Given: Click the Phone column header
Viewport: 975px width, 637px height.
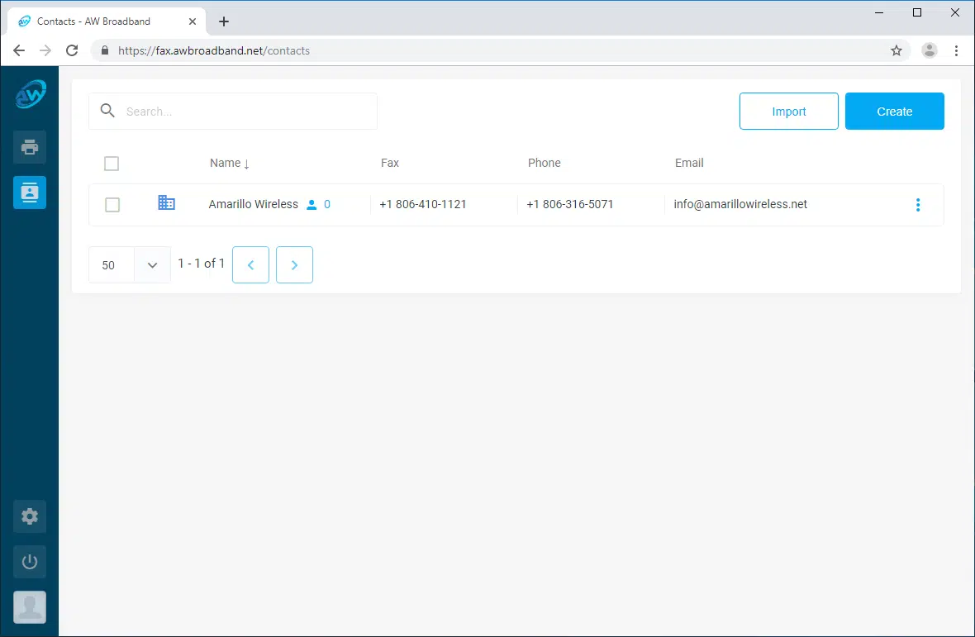Looking at the screenshot, I should click(x=544, y=163).
